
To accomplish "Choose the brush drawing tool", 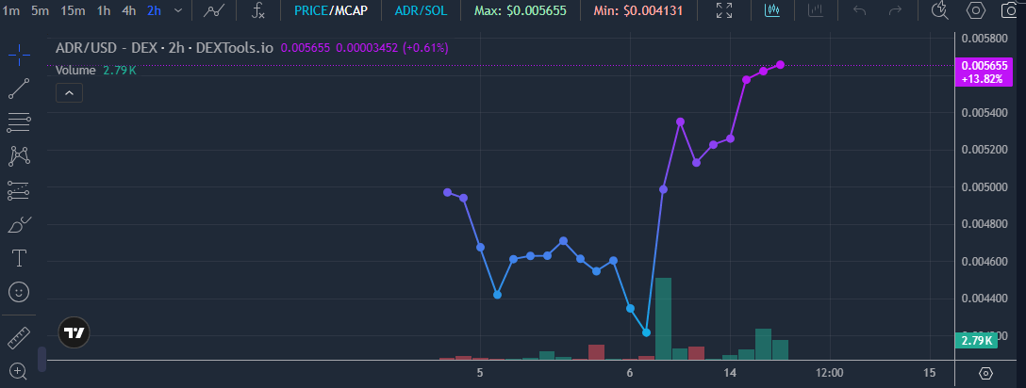I will 19,224.
